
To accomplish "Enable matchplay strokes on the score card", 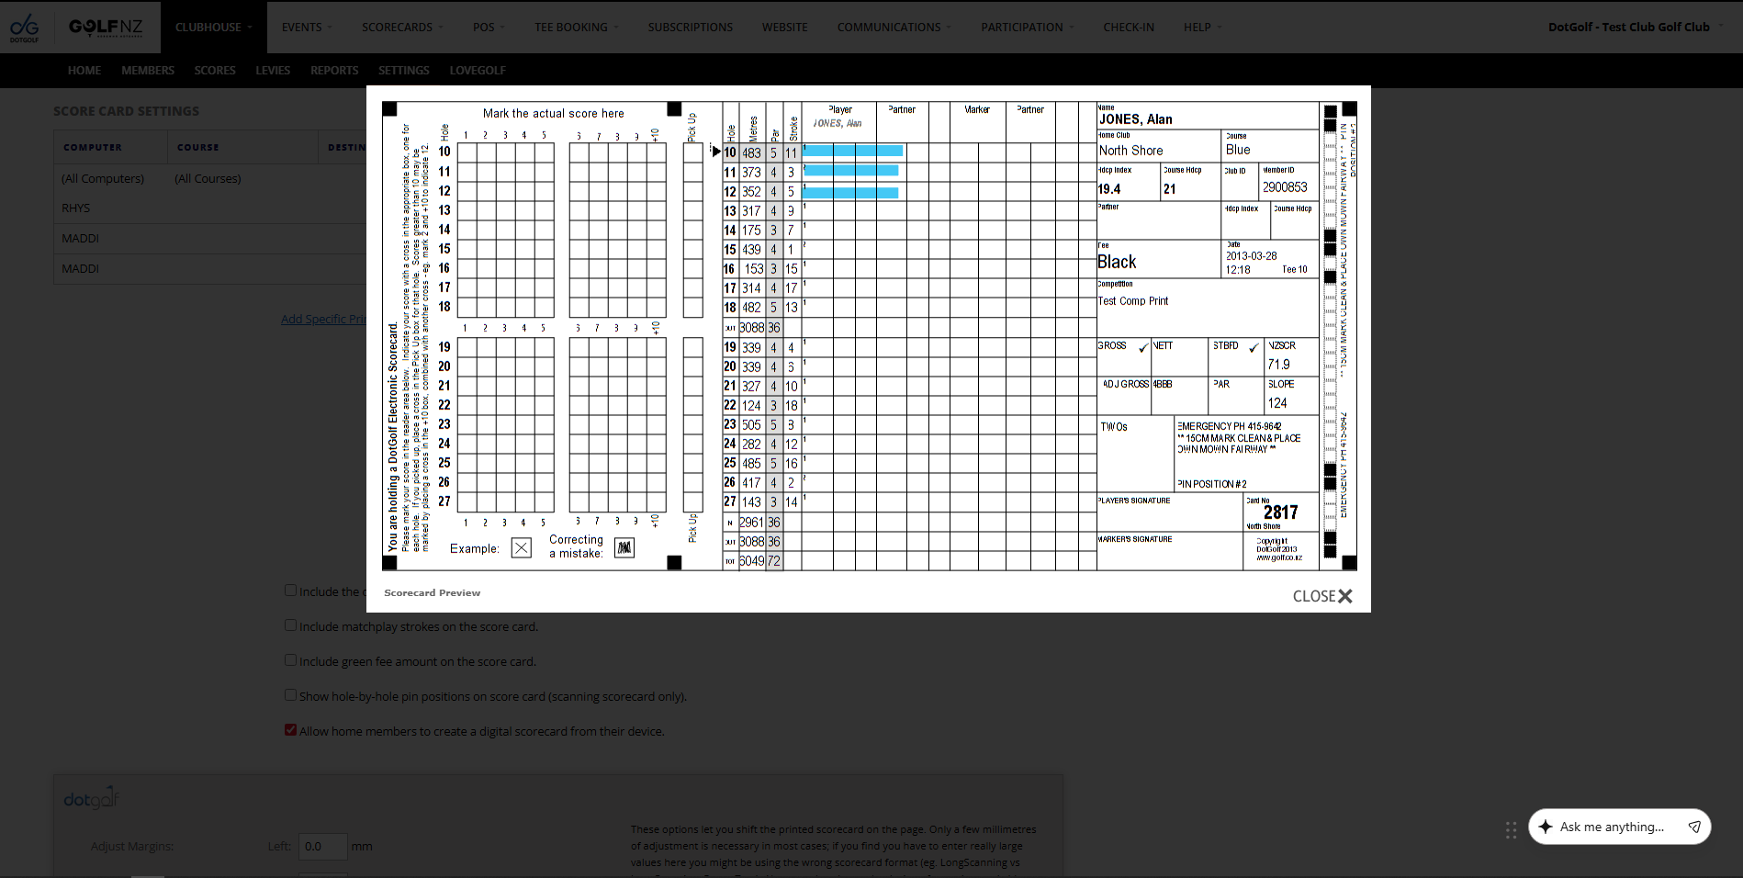I will pos(290,625).
